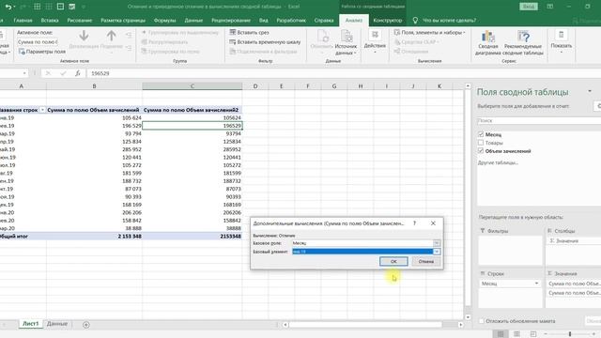Image resolution: width=601 pixels, height=338 pixels.
Task: Open the Главная ribbon tab
Action: click(x=23, y=21)
